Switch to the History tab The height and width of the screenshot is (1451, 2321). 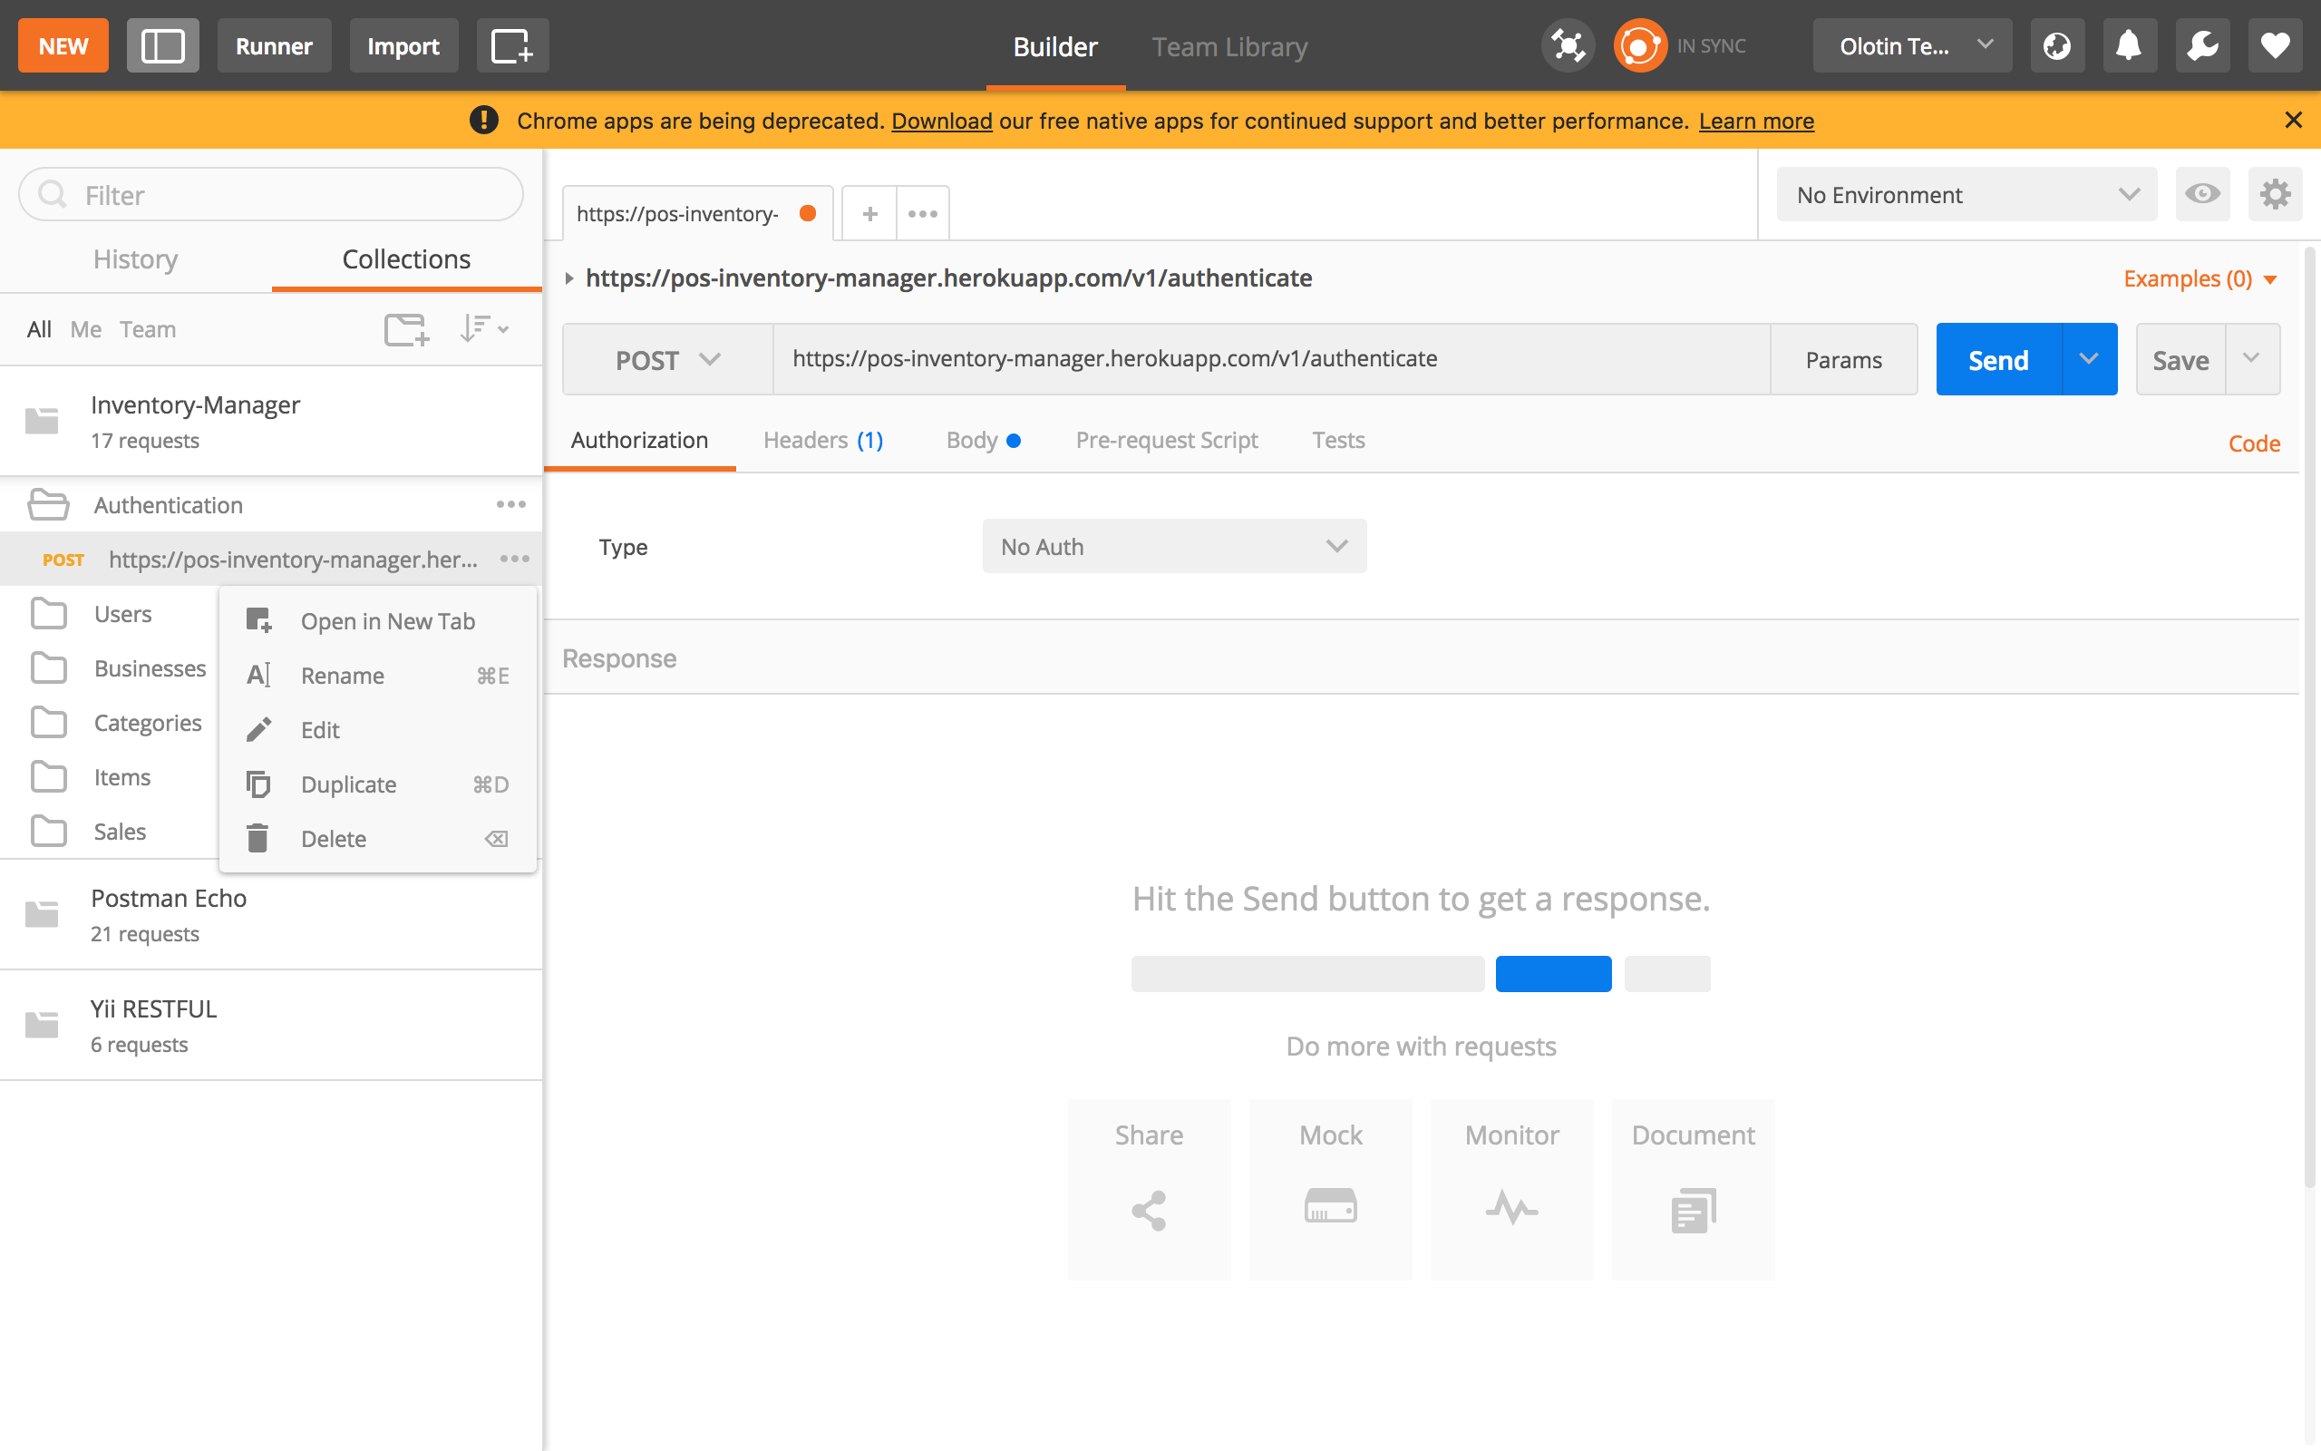(x=135, y=259)
